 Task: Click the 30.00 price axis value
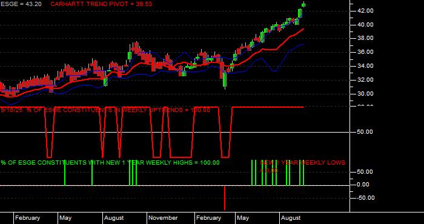click(366, 94)
